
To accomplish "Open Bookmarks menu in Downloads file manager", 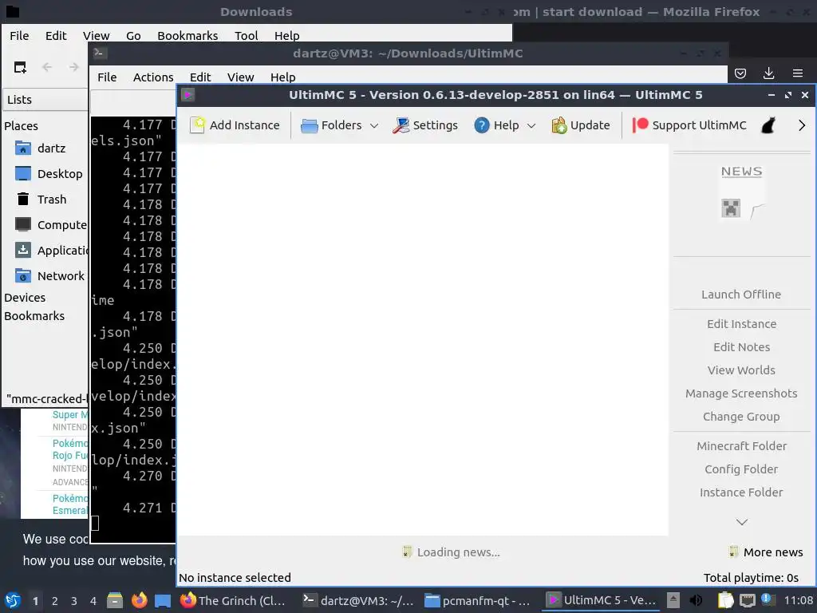I will (x=187, y=35).
